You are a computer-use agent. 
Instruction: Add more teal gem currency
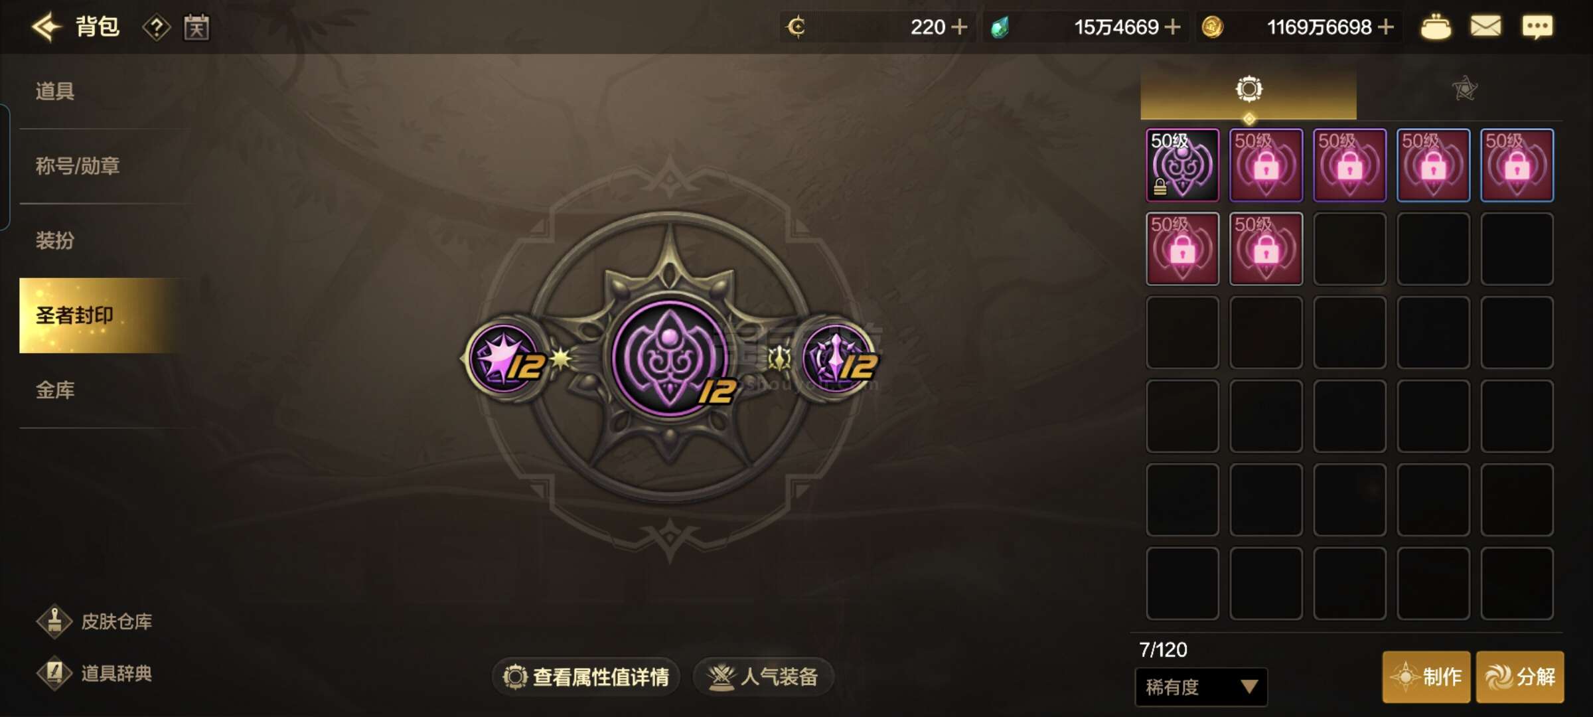pos(1173,27)
